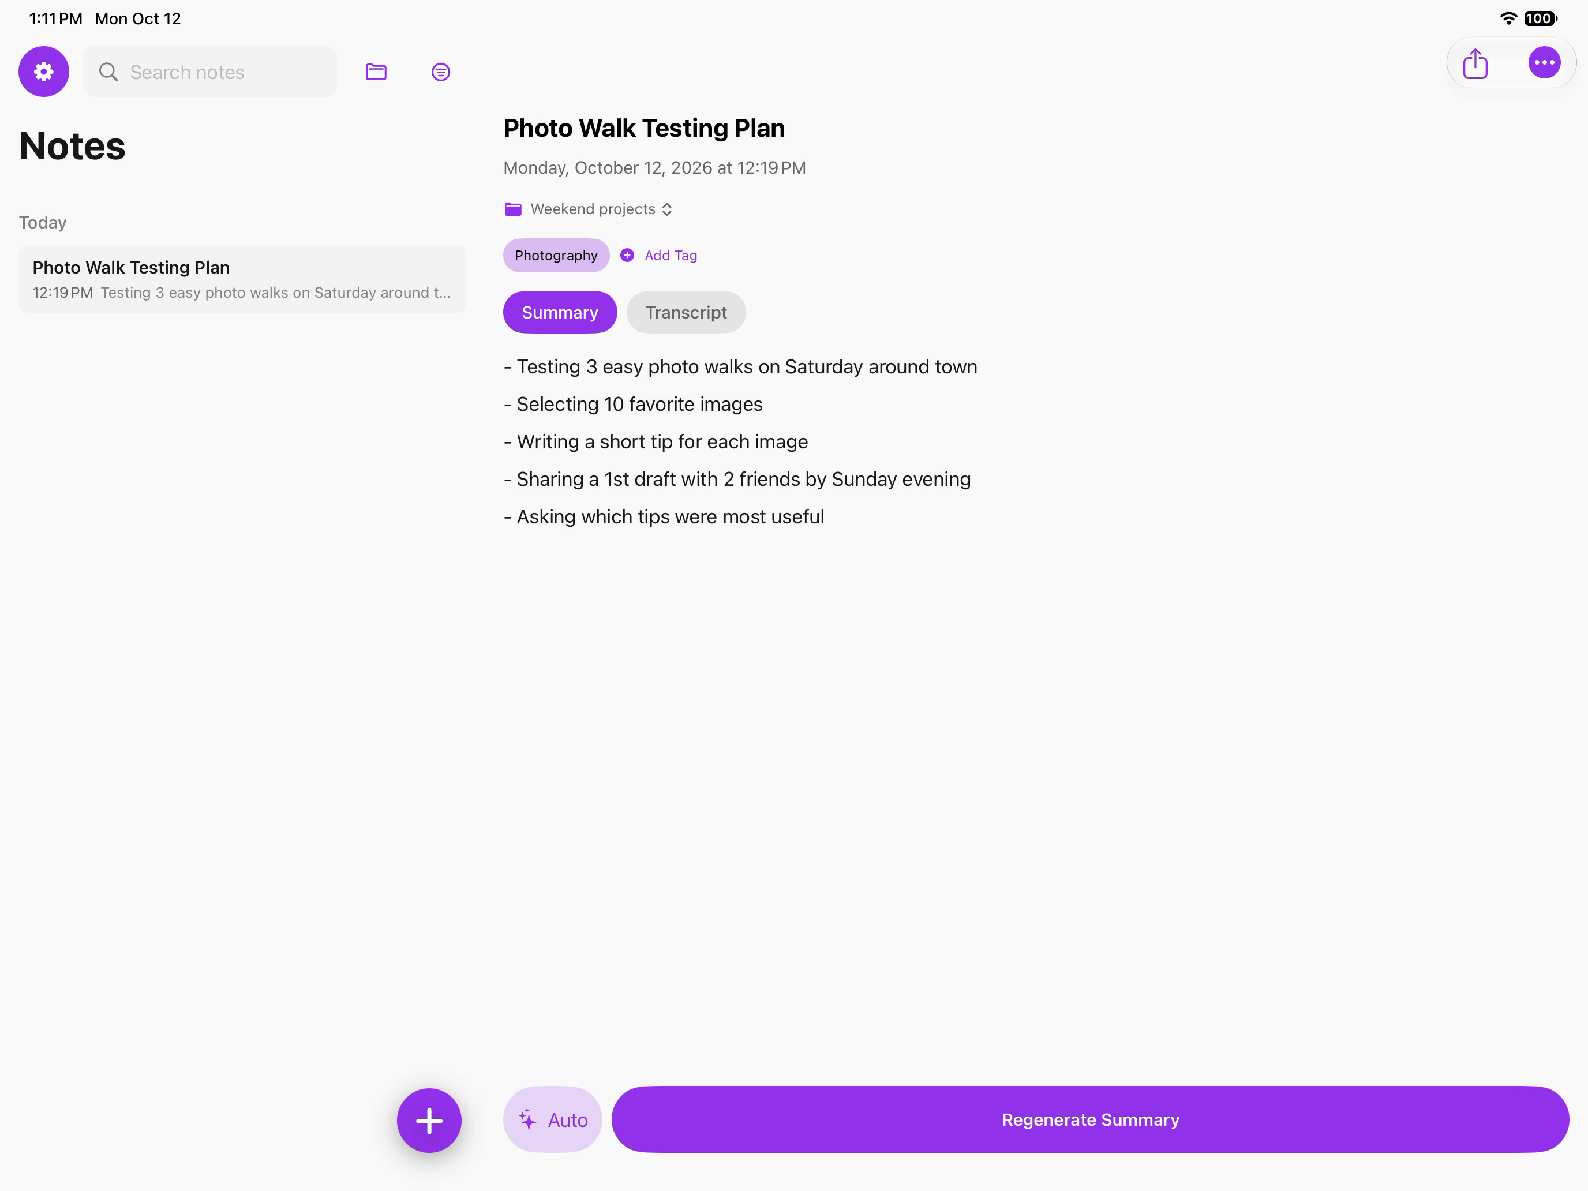The image size is (1588, 1191).
Task: Focus the Search notes field
Action: click(x=209, y=72)
